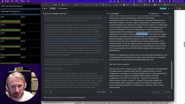This screenshot has height=104, width=185.
Task: Click the VLC cone menu bar icon
Action: point(118,1)
